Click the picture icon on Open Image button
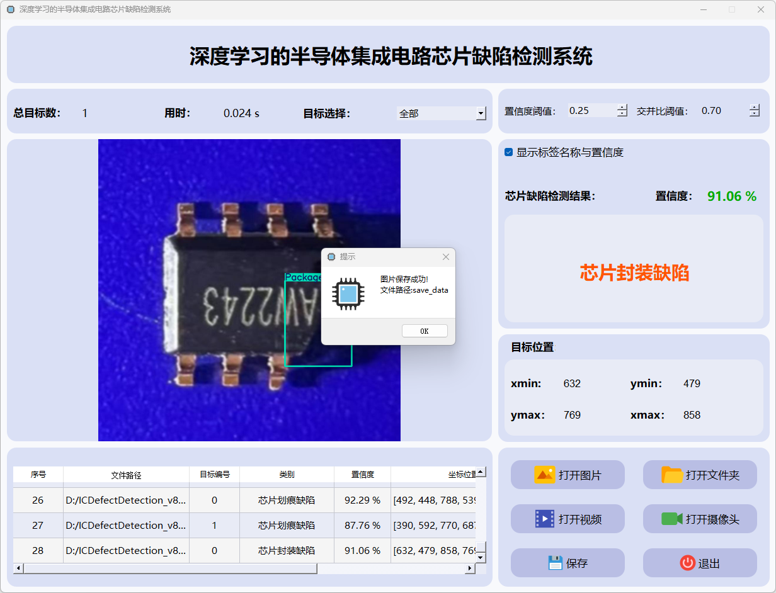The image size is (776, 593). point(544,475)
